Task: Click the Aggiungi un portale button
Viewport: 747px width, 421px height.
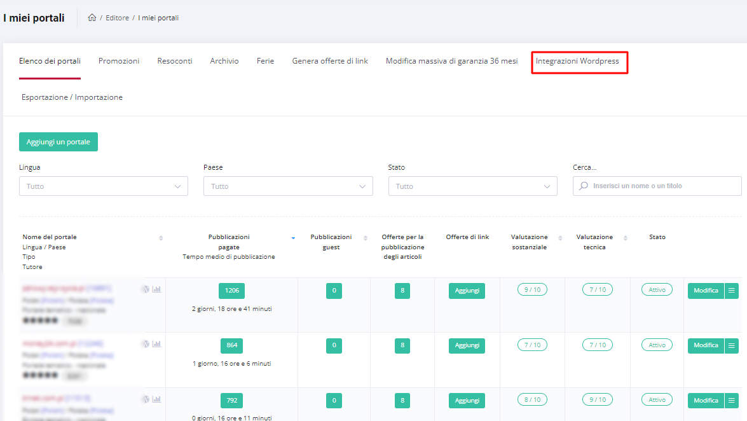Action: coord(58,142)
